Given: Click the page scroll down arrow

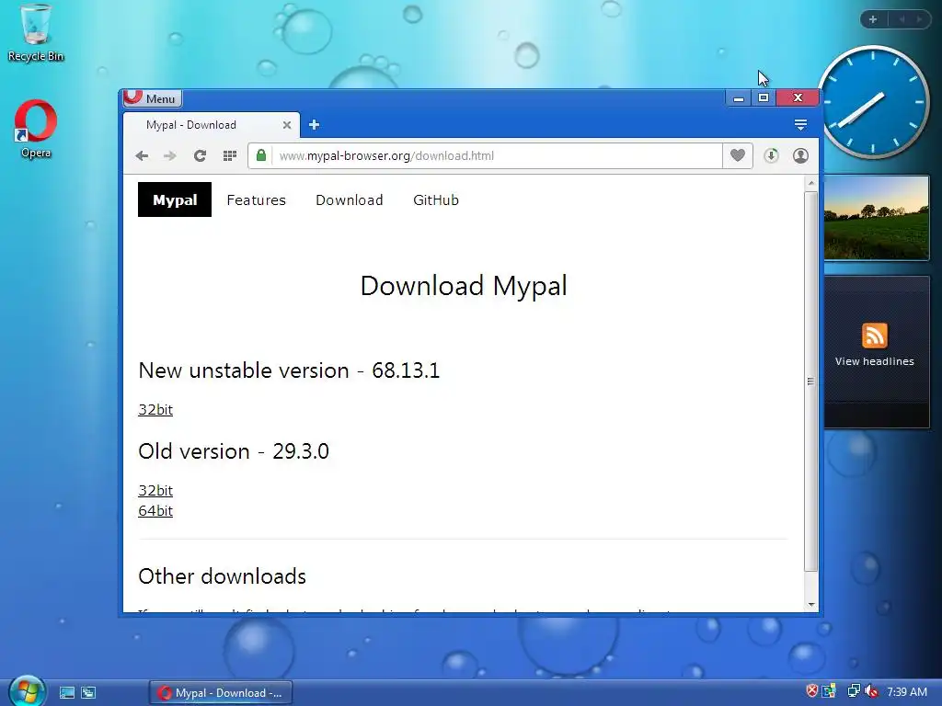Looking at the screenshot, I should [811, 605].
